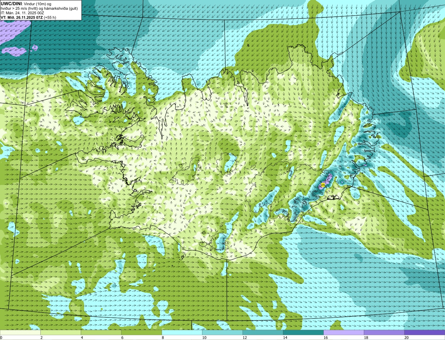The height and width of the screenshot is (340, 445).
Task: Click the 'IT: Mán. 24. 11. 2025 00Z' line
Action: click(x=22, y=13)
